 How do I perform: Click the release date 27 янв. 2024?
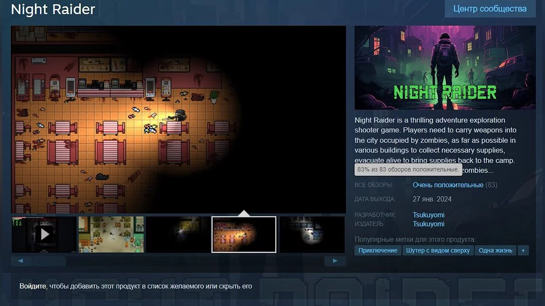pyautogui.click(x=432, y=199)
